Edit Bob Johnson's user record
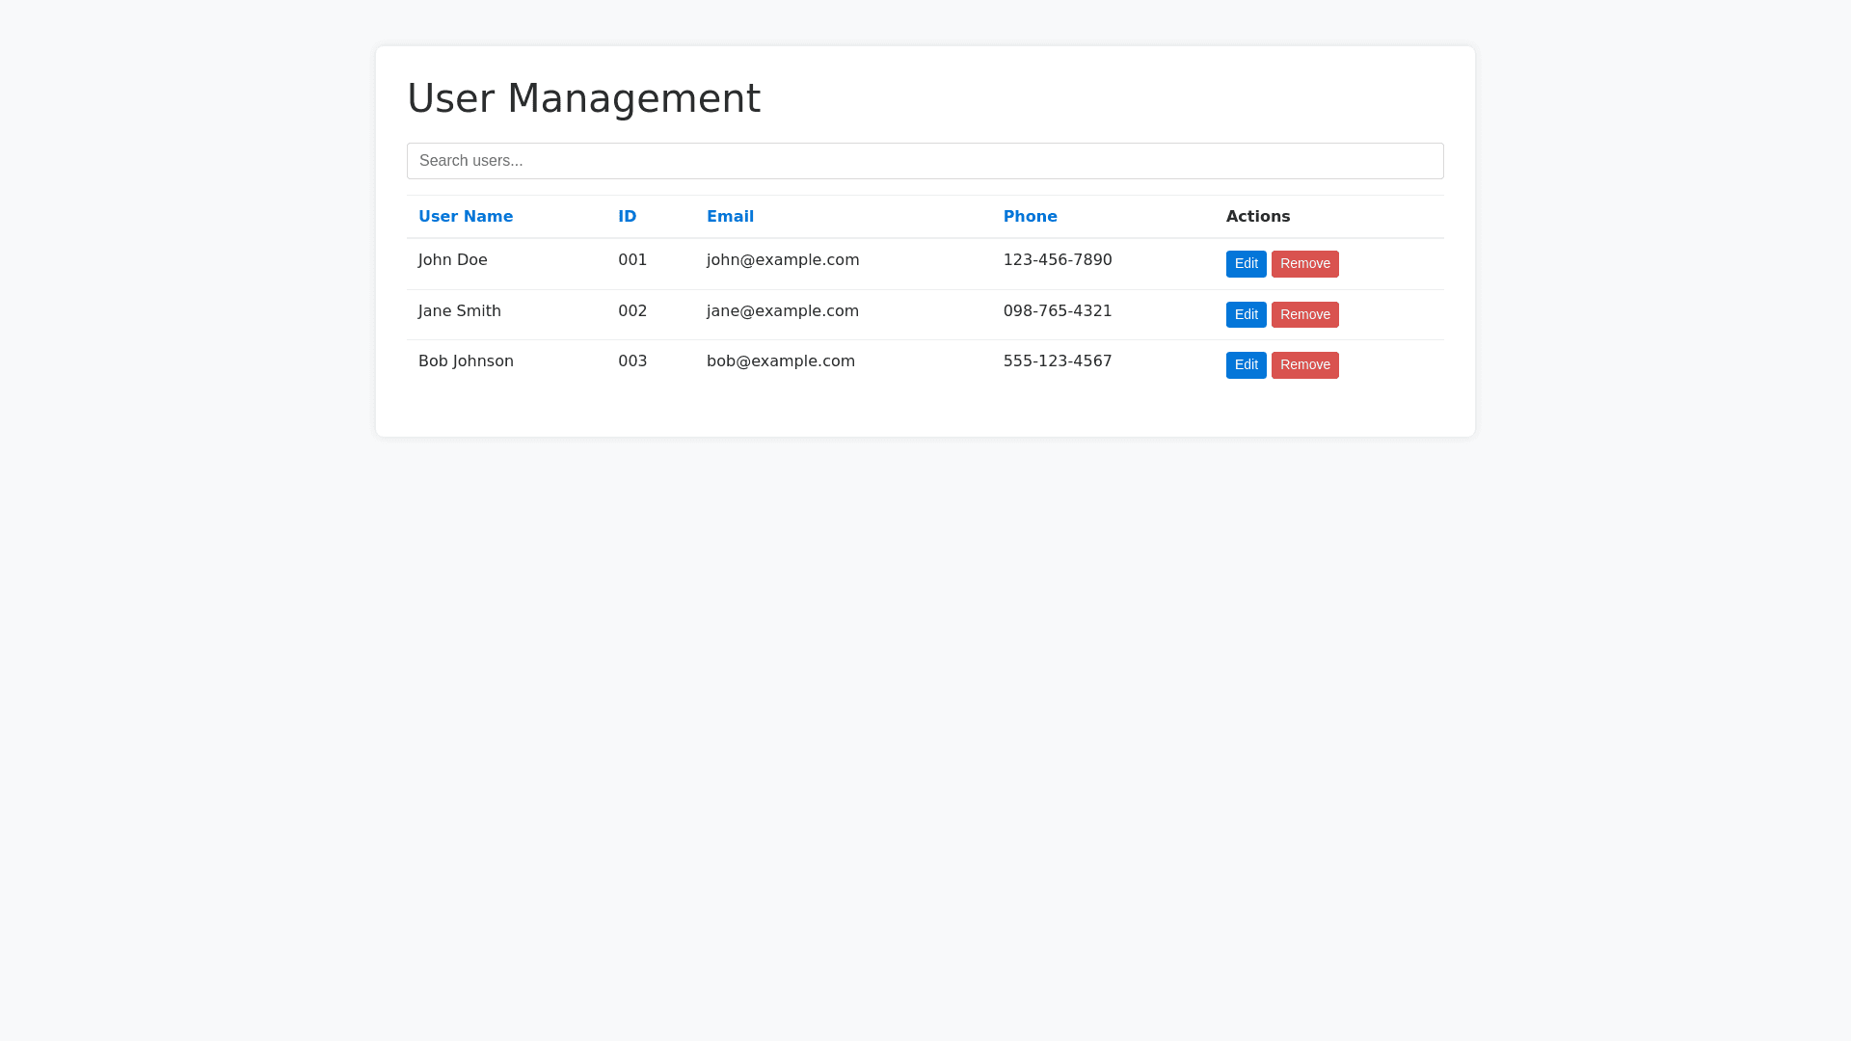The width and height of the screenshot is (1851, 1041). [1246, 365]
